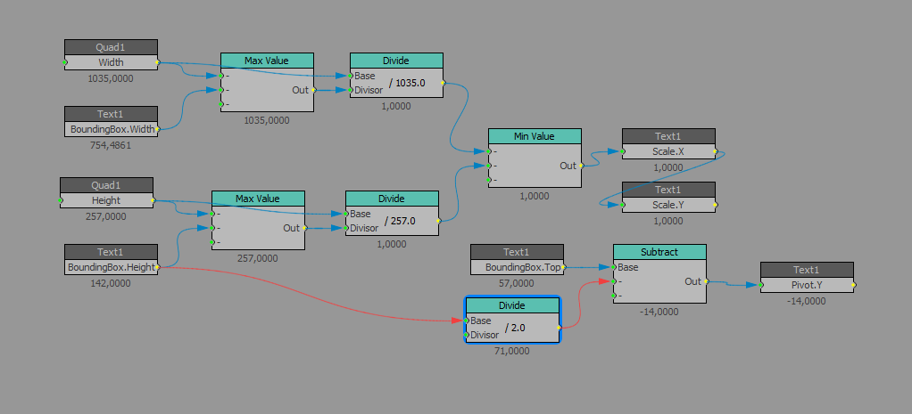Viewport: 912px width, 414px height.
Task: Click the output port of BoundingBox.Height
Action: coord(158,267)
